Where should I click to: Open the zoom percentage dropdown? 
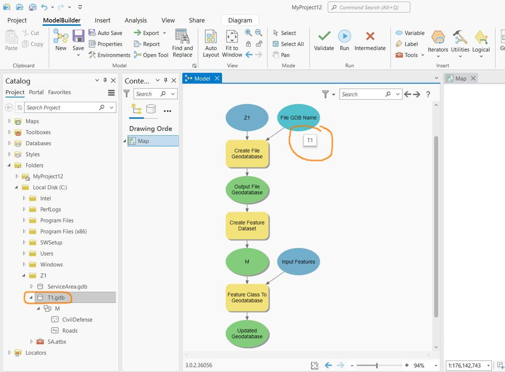436,365
